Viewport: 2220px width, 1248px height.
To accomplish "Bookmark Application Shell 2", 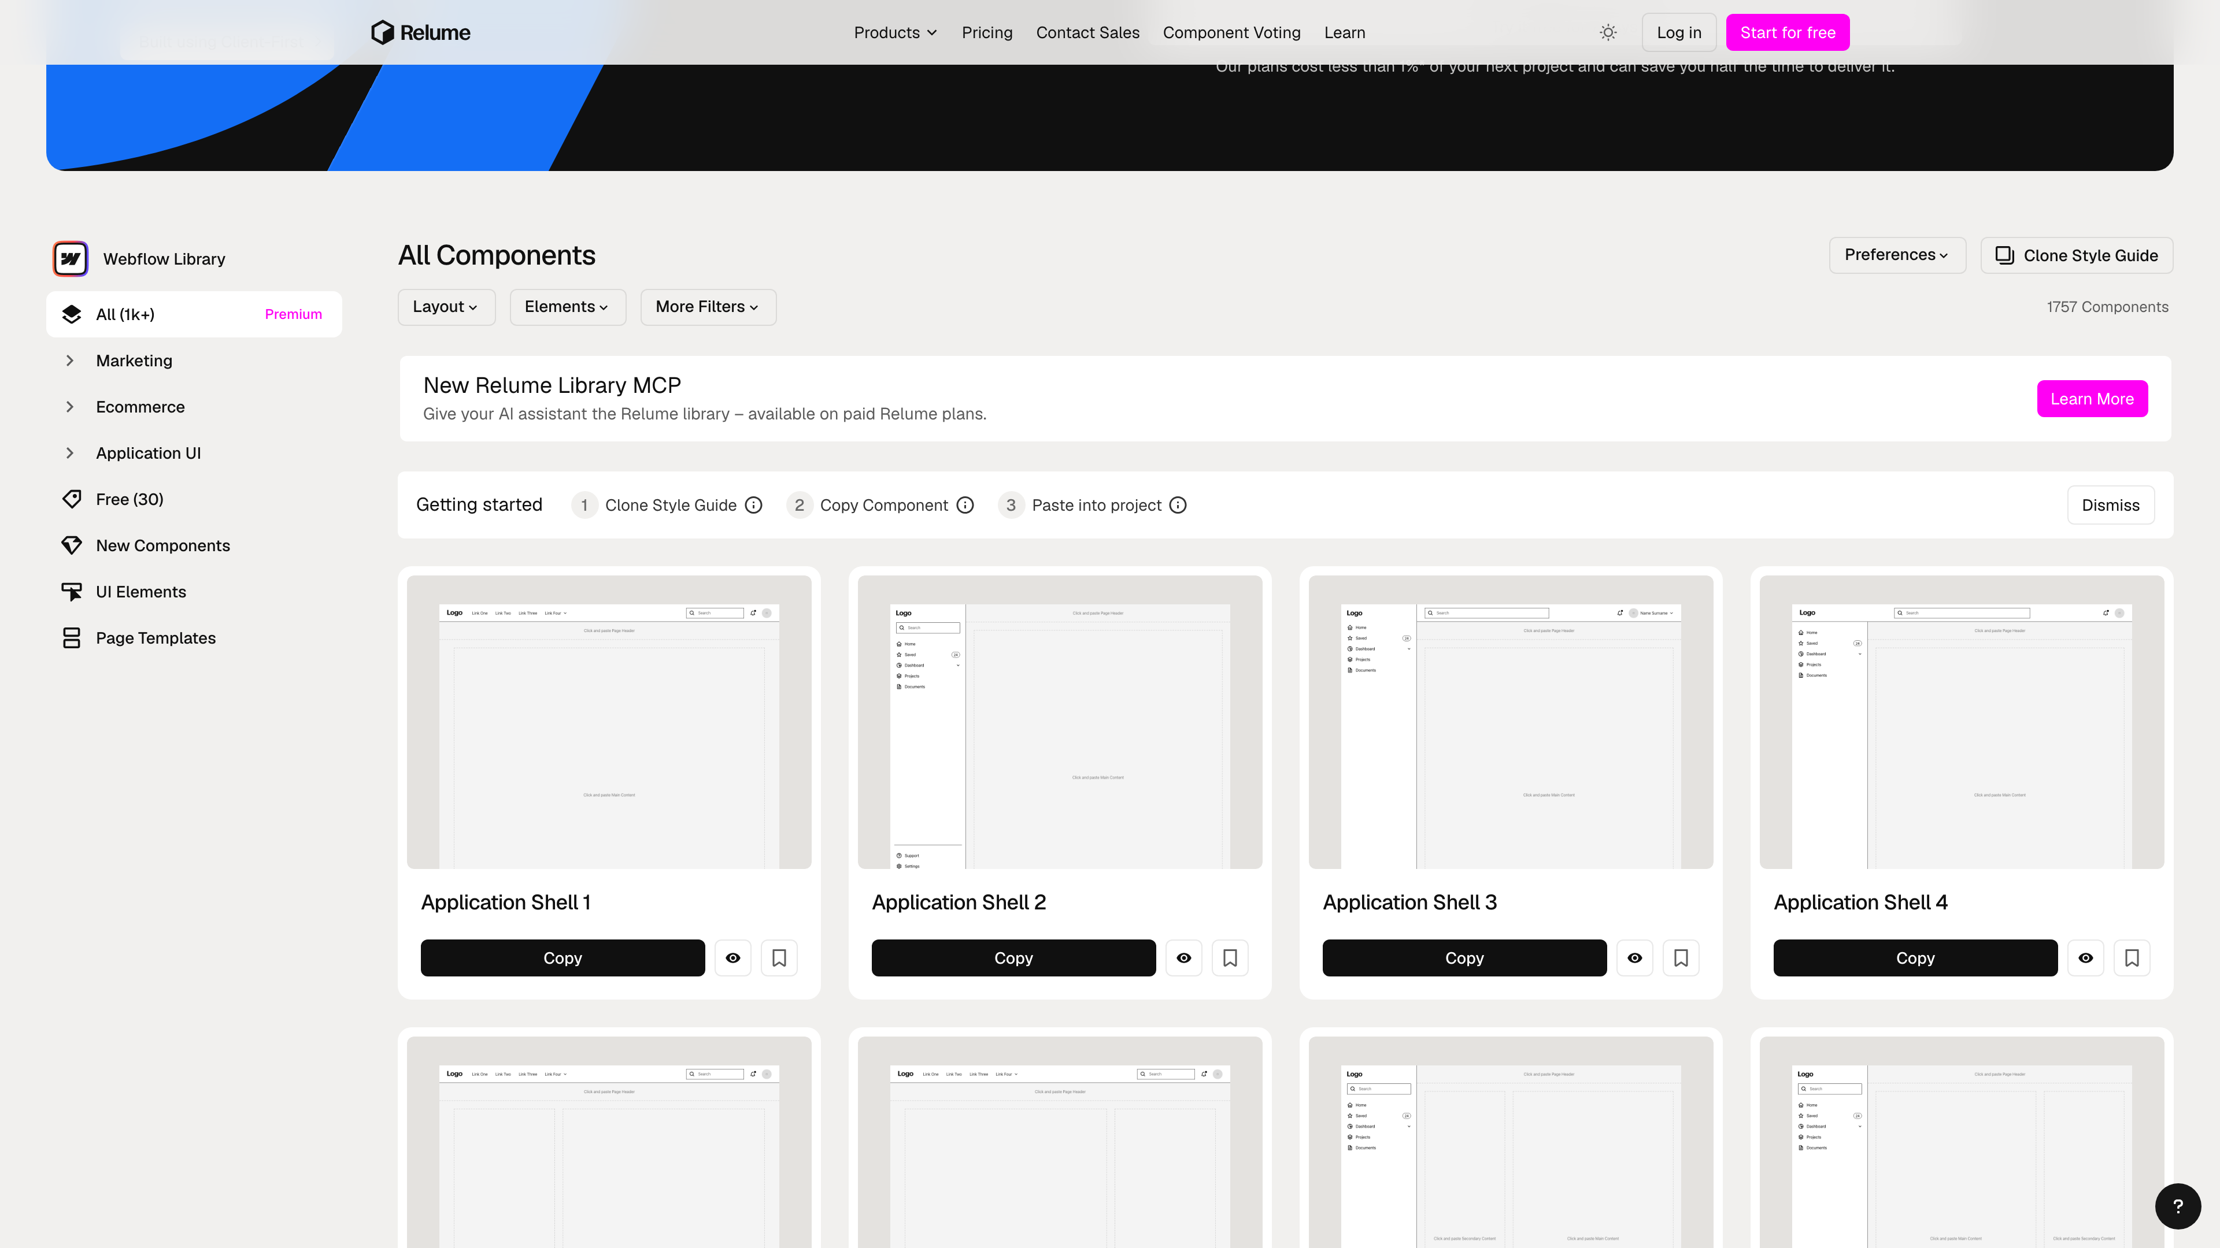I will [x=1230, y=958].
